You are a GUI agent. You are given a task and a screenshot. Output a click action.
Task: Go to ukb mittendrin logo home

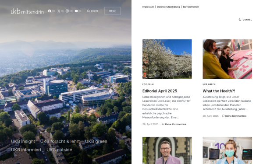click(27, 11)
